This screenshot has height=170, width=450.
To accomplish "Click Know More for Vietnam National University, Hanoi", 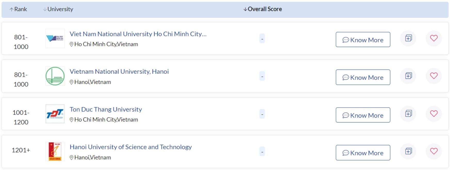I will point(363,77).
